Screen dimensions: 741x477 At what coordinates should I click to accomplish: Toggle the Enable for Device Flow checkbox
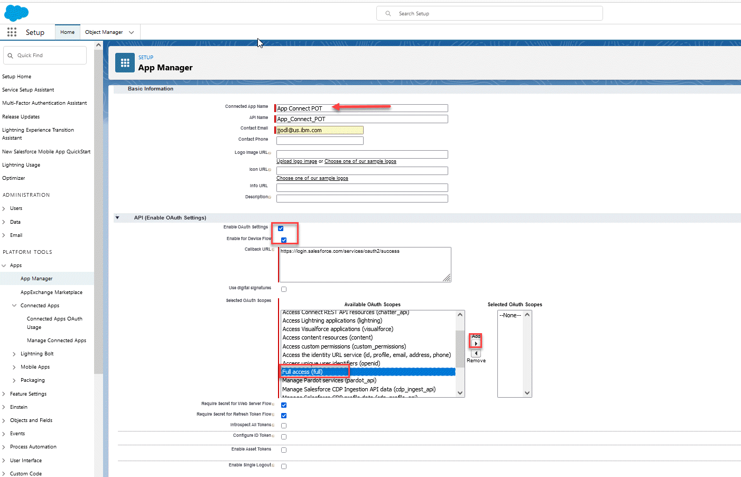tap(284, 240)
